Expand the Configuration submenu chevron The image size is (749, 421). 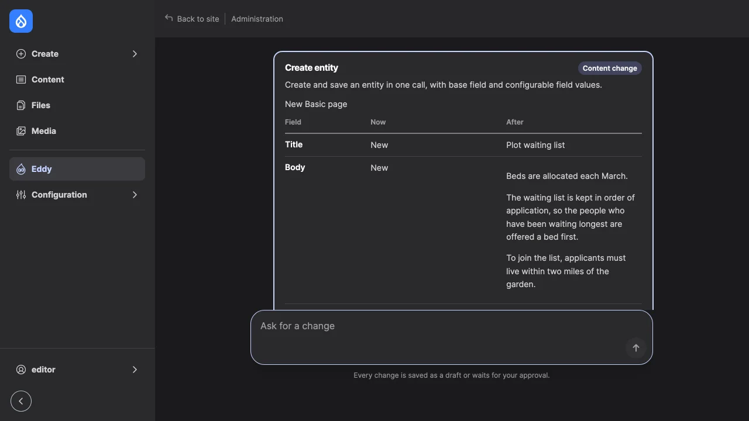pos(135,195)
